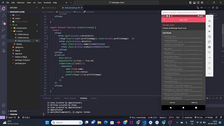Click emulator volume up button
The height and width of the screenshot is (126, 224).
[x=209, y=26]
